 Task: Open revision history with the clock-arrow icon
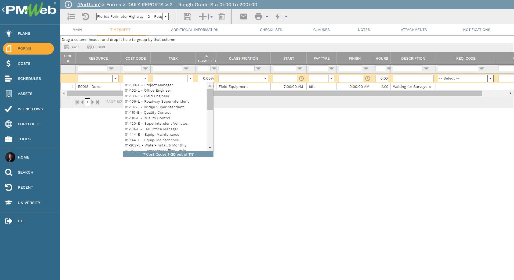click(85, 17)
